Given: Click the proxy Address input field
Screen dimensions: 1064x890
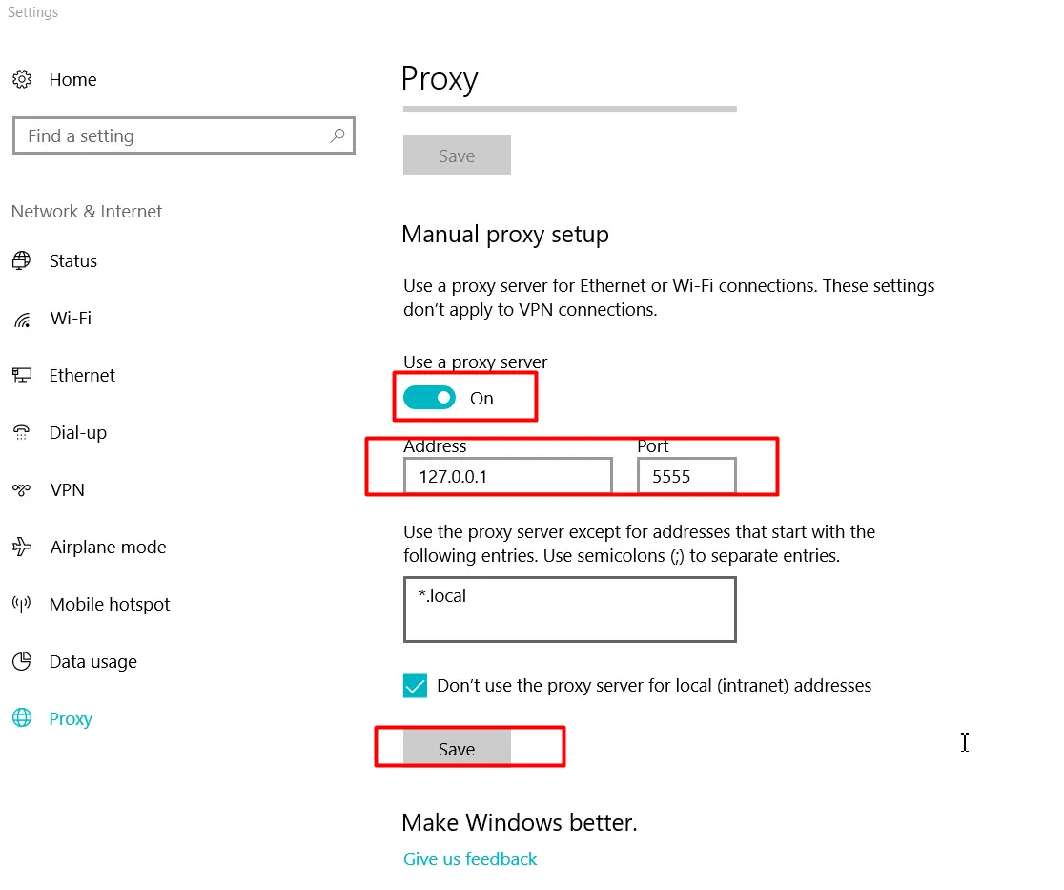Looking at the screenshot, I should click(507, 476).
